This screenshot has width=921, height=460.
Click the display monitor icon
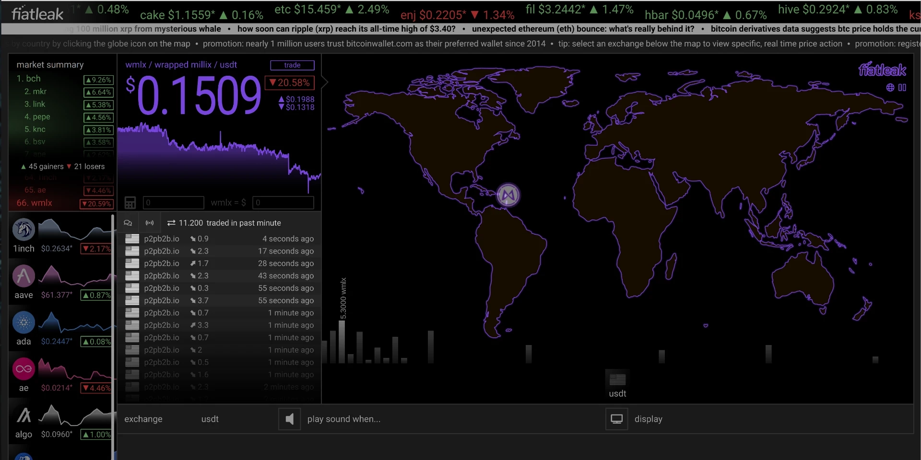616,419
